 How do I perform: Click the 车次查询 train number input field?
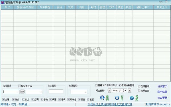(x=56, y=92)
